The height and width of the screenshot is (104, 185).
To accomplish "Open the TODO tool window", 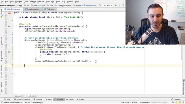I will point(8,99).
